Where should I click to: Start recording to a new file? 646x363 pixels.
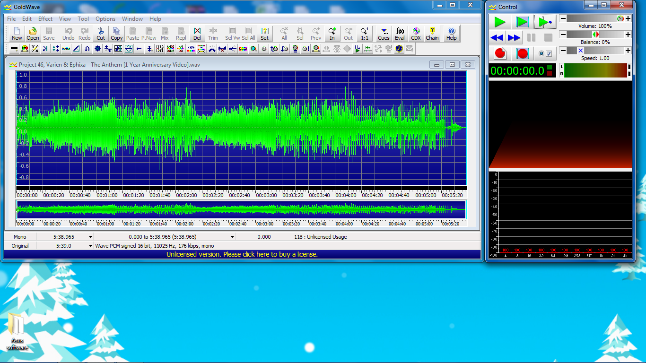[500, 53]
